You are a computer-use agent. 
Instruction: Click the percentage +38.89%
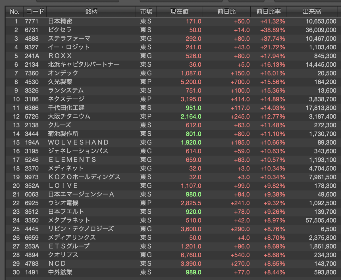click(x=273, y=30)
